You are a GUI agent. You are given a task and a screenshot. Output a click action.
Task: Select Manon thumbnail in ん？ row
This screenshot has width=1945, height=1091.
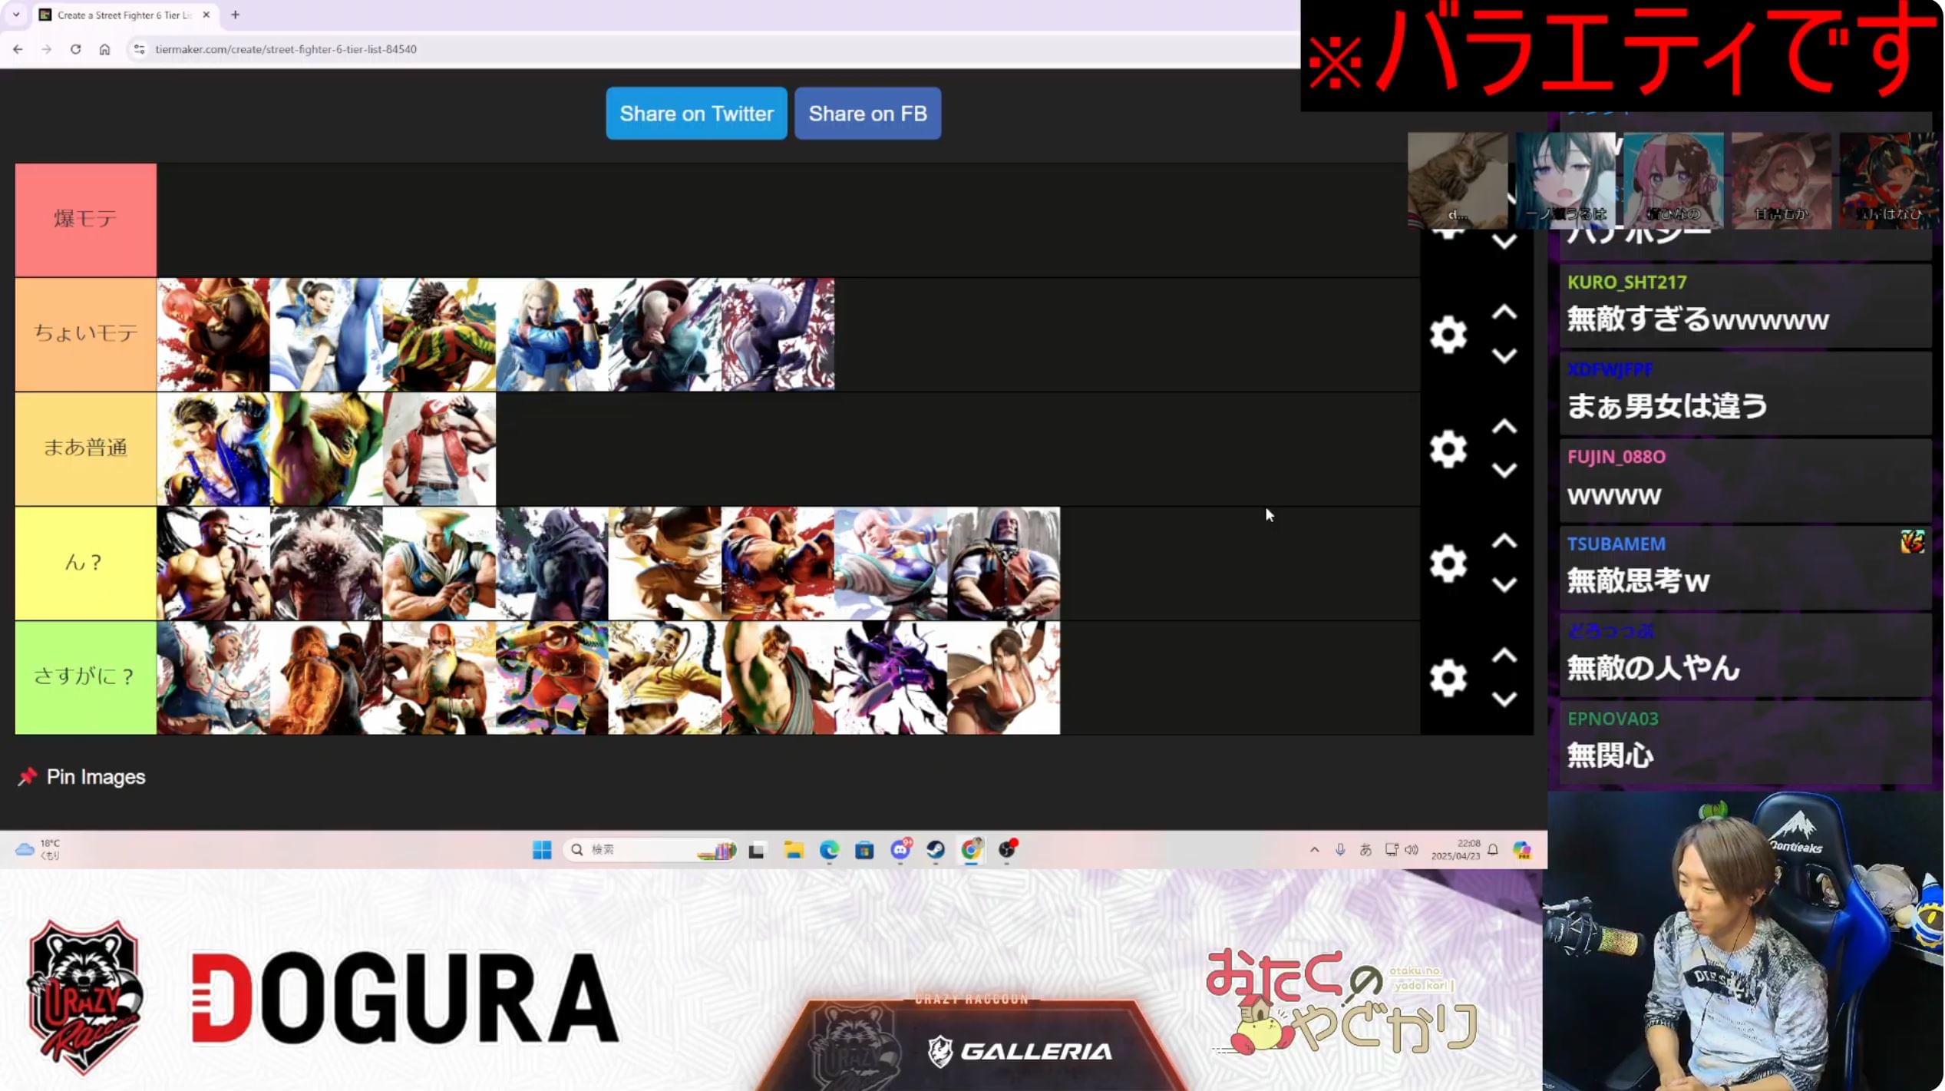(x=890, y=564)
